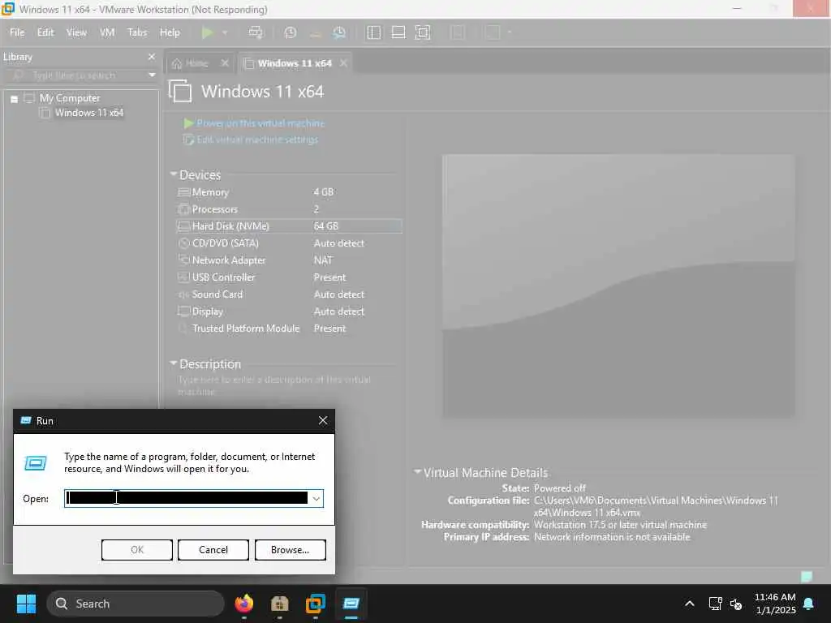Select the Hard Disk (NVMe) device row
The image size is (831, 623).
[289, 226]
